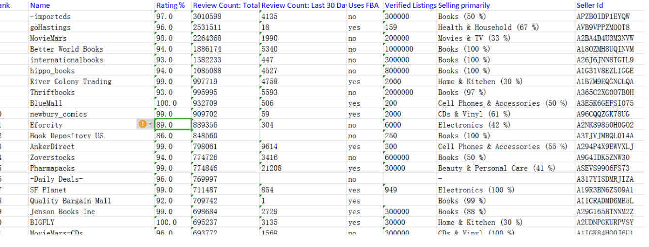Click the Books (97 %) cell
The image size is (649, 247).
pos(462,92)
